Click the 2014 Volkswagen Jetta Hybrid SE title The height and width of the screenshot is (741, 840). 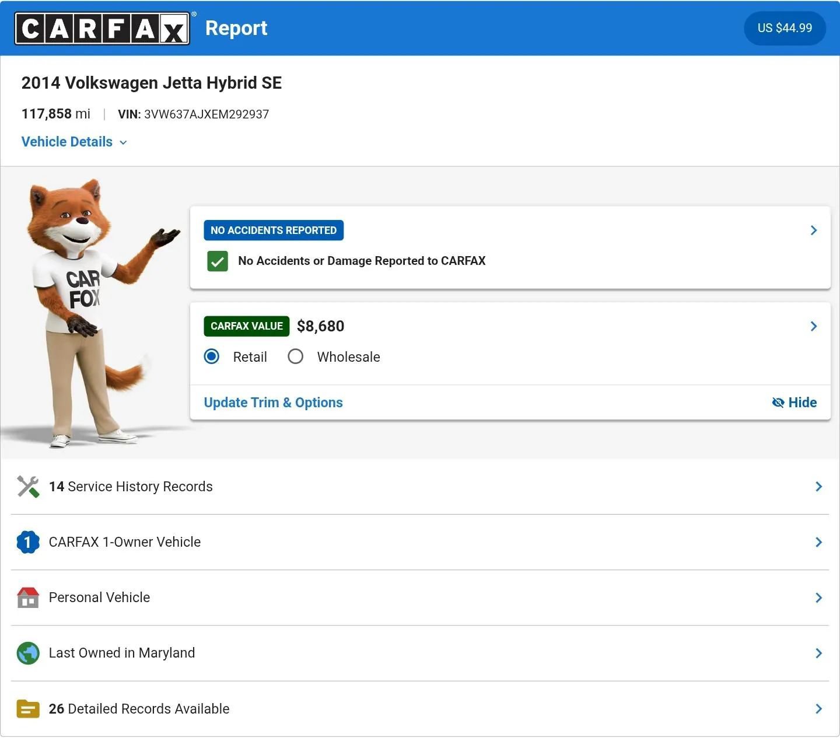(152, 83)
